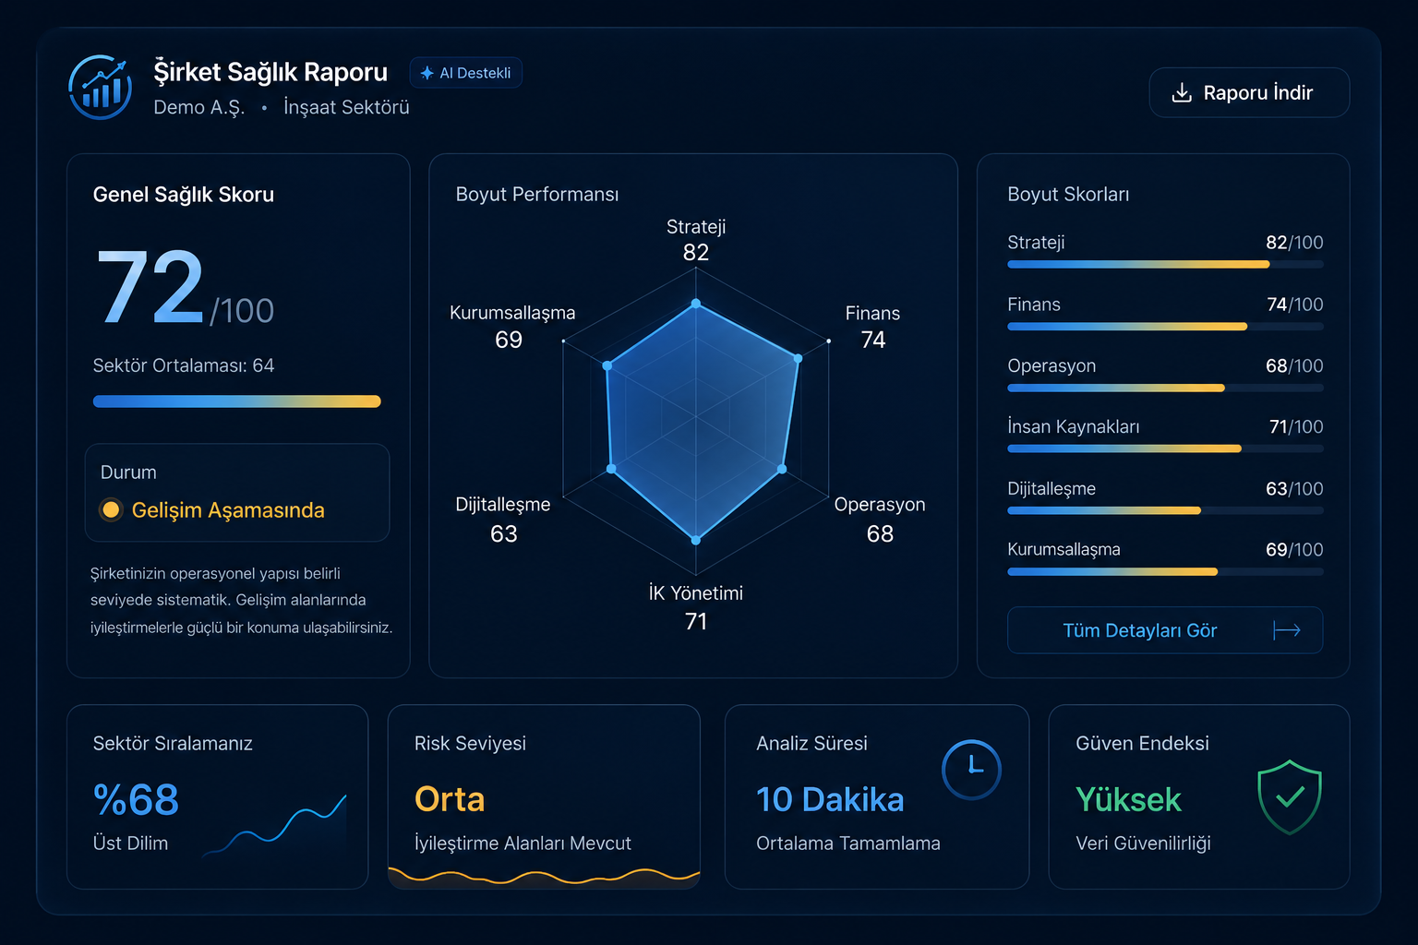Click the overall health score progress bar

pyautogui.click(x=237, y=401)
